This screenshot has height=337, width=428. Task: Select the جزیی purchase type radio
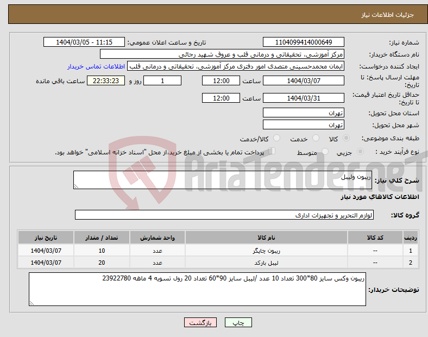(x=360, y=151)
